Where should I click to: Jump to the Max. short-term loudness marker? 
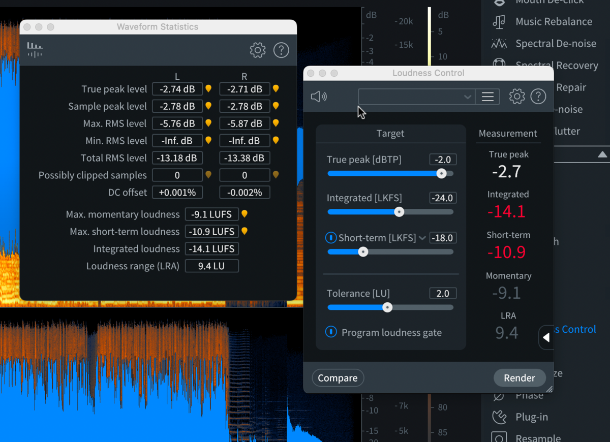click(244, 231)
